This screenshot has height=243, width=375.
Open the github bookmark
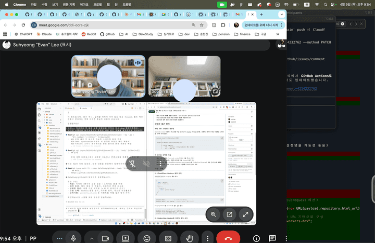(107, 34)
